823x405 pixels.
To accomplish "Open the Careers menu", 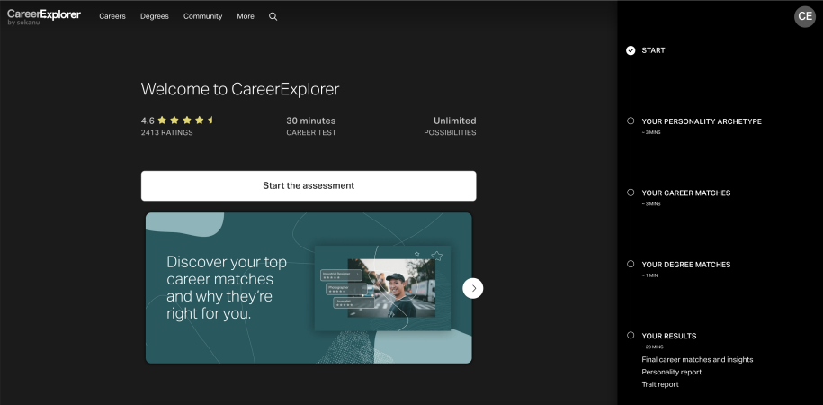I will (x=112, y=16).
